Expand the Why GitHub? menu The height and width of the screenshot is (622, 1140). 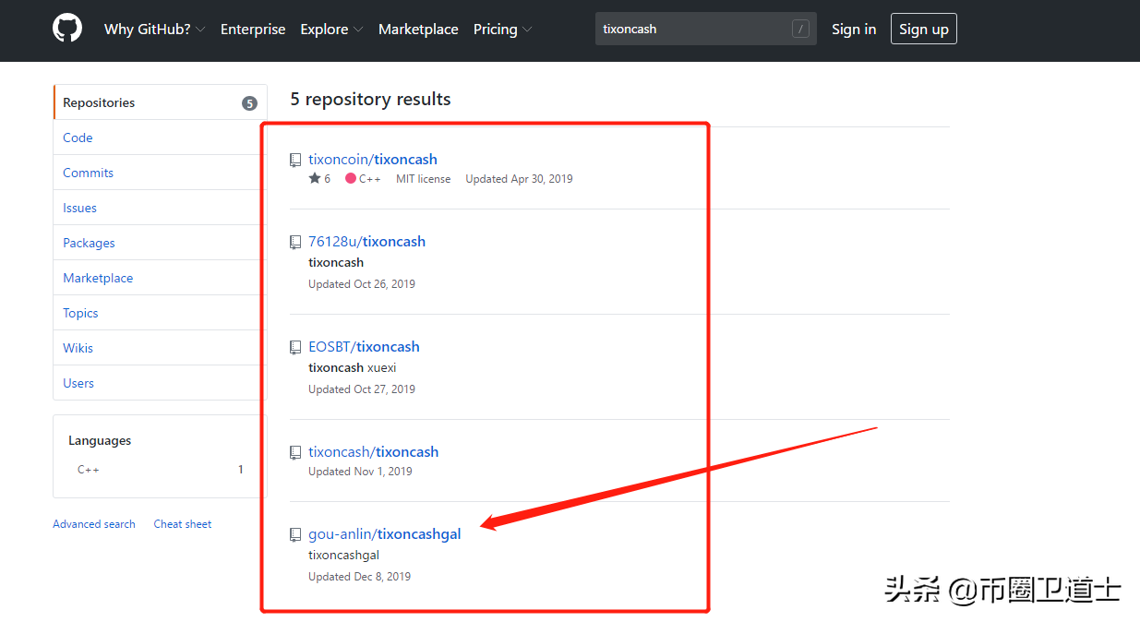point(154,30)
